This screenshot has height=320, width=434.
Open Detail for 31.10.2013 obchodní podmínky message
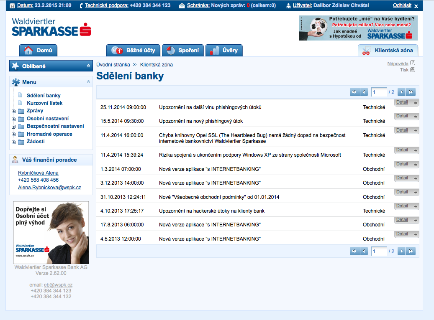click(x=406, y=192)
